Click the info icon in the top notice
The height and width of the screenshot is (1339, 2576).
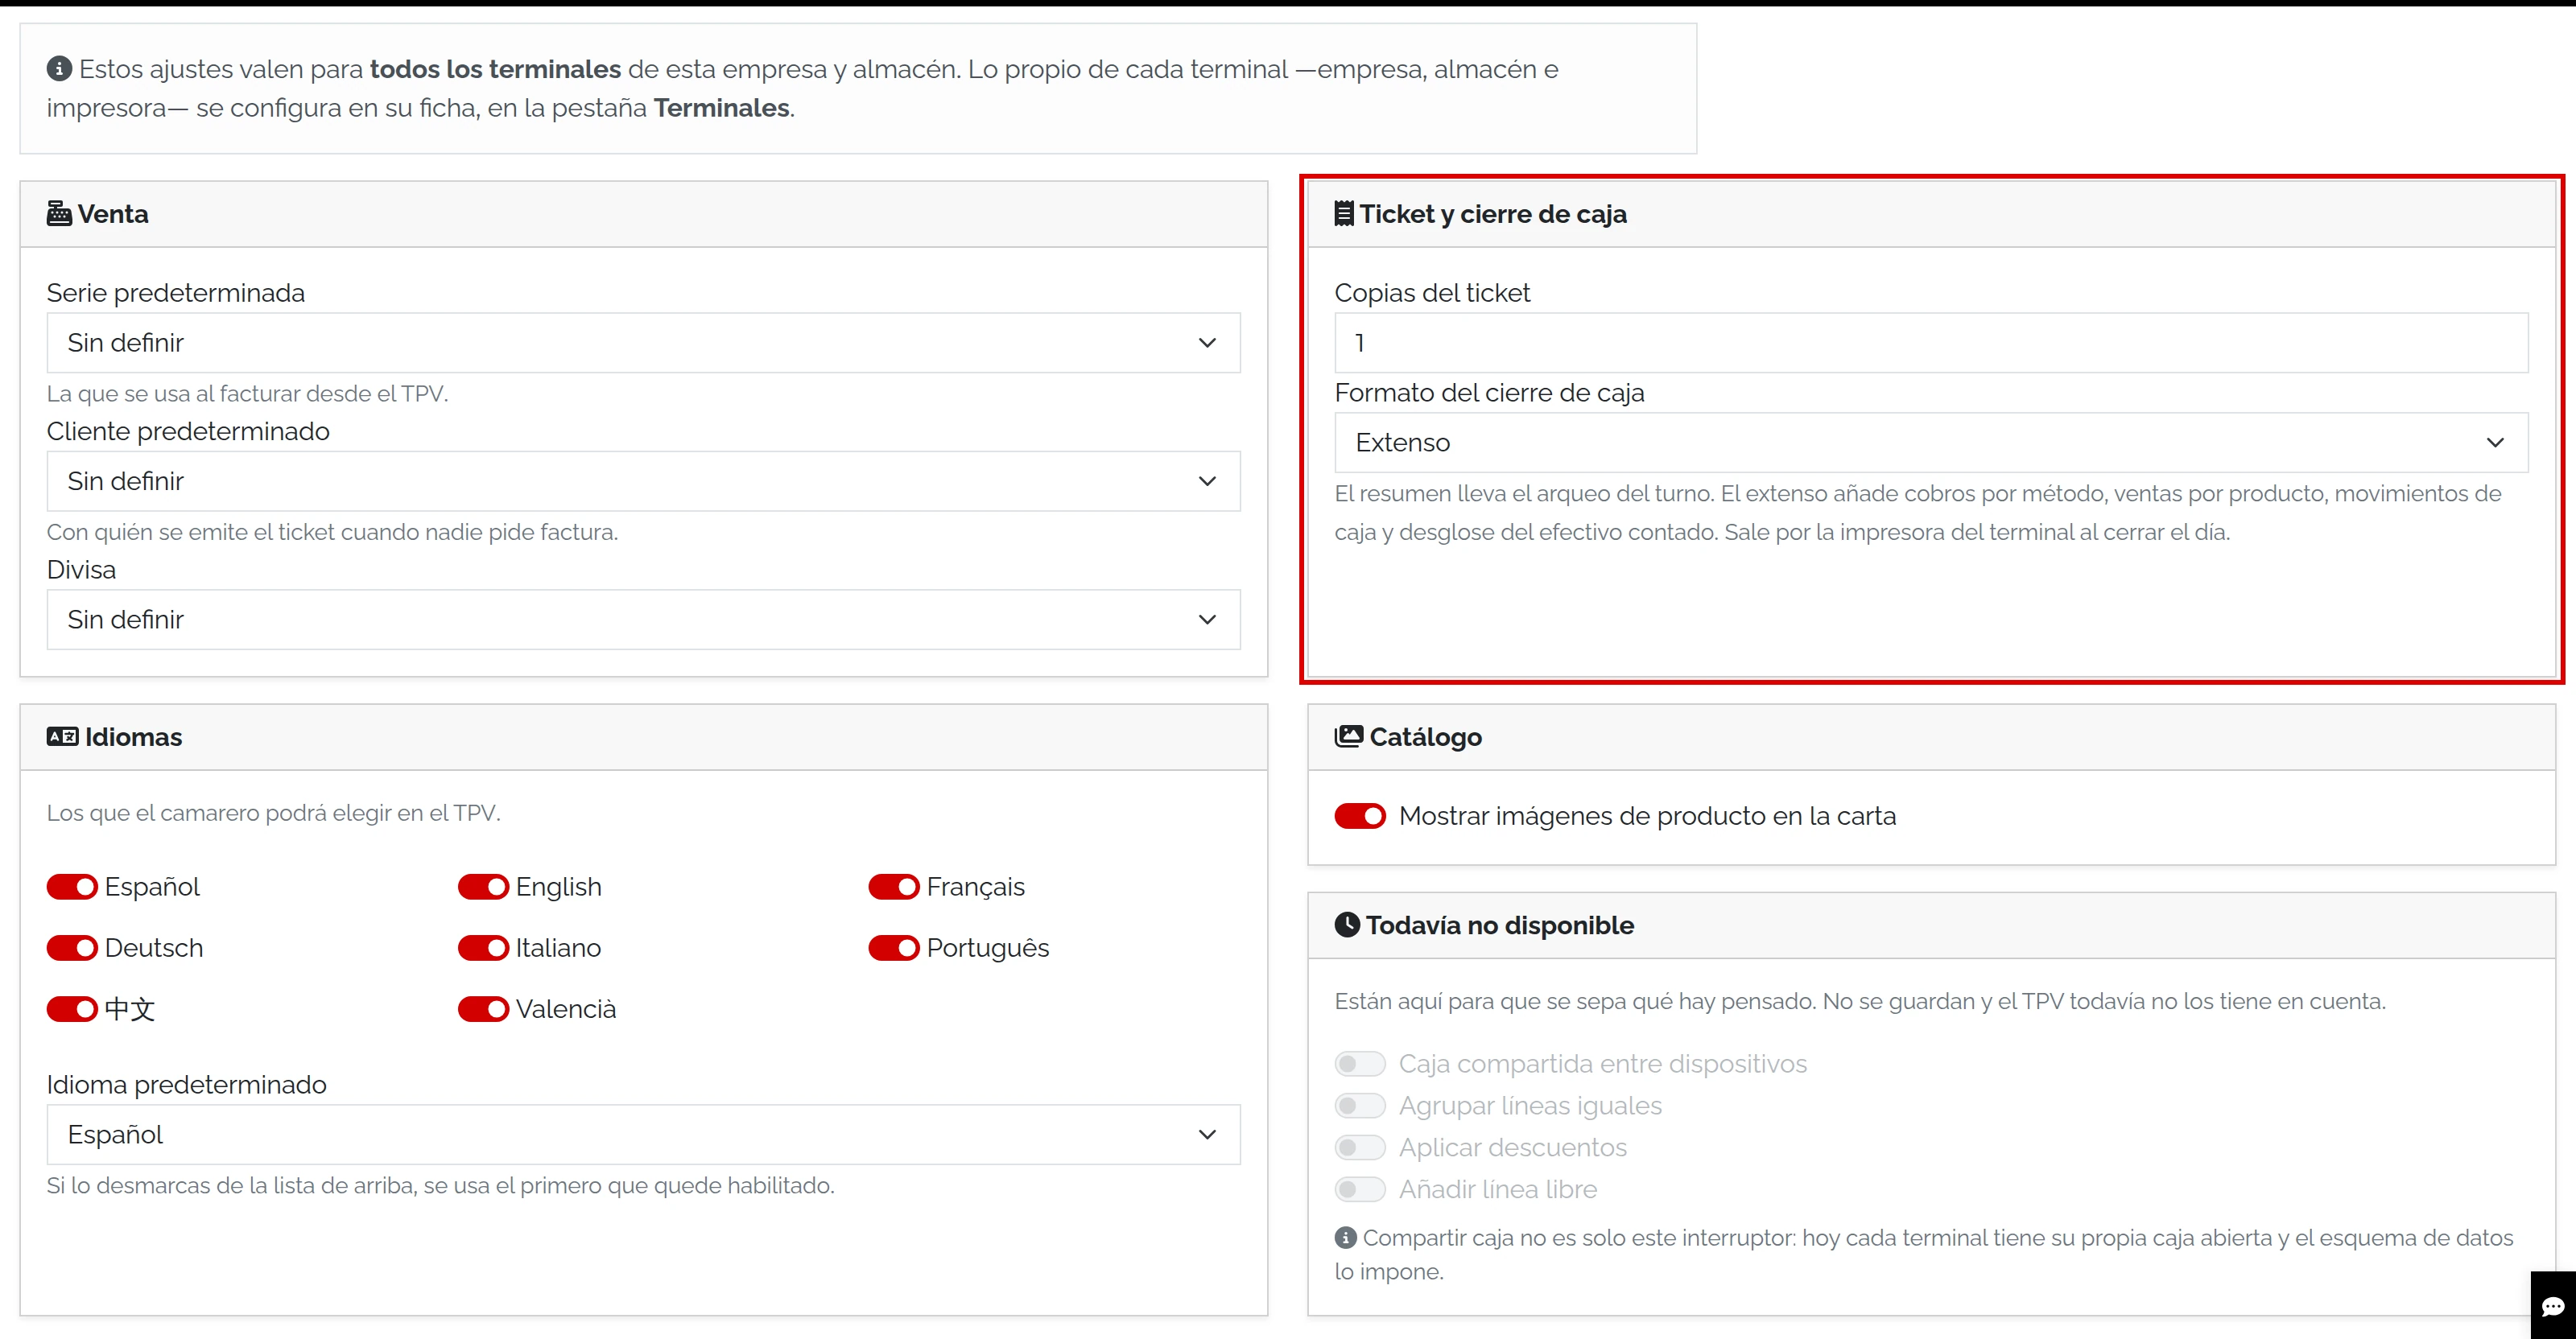click(x=59, y=69)
